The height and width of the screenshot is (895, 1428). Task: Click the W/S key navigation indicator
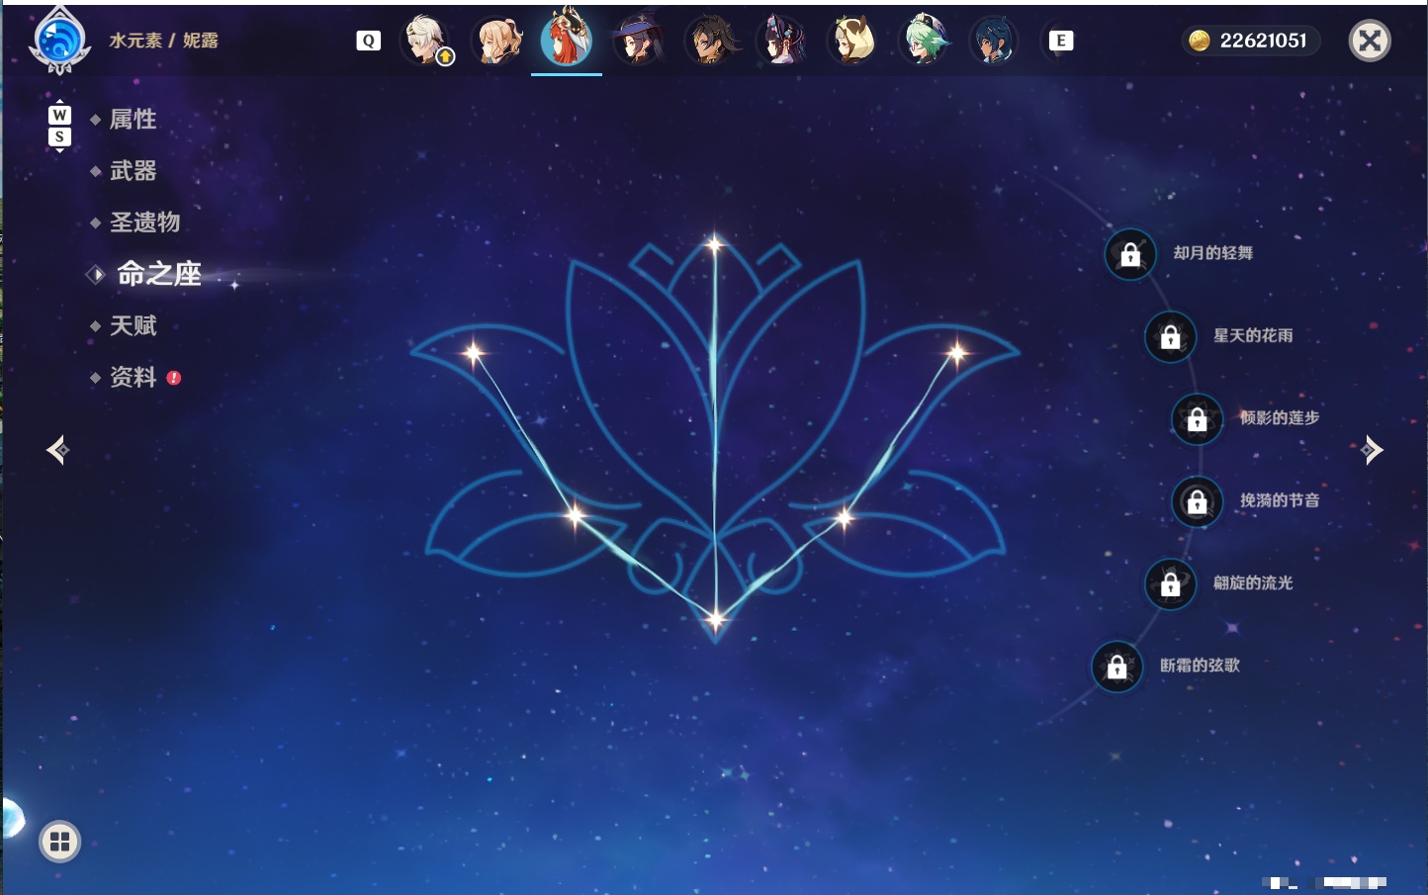click(x=59, y=126)
